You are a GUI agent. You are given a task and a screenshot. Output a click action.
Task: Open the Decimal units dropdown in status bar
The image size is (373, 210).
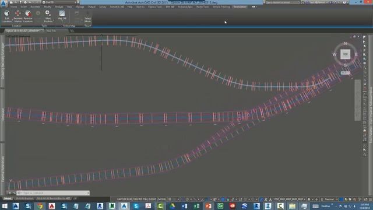[330, 199]
